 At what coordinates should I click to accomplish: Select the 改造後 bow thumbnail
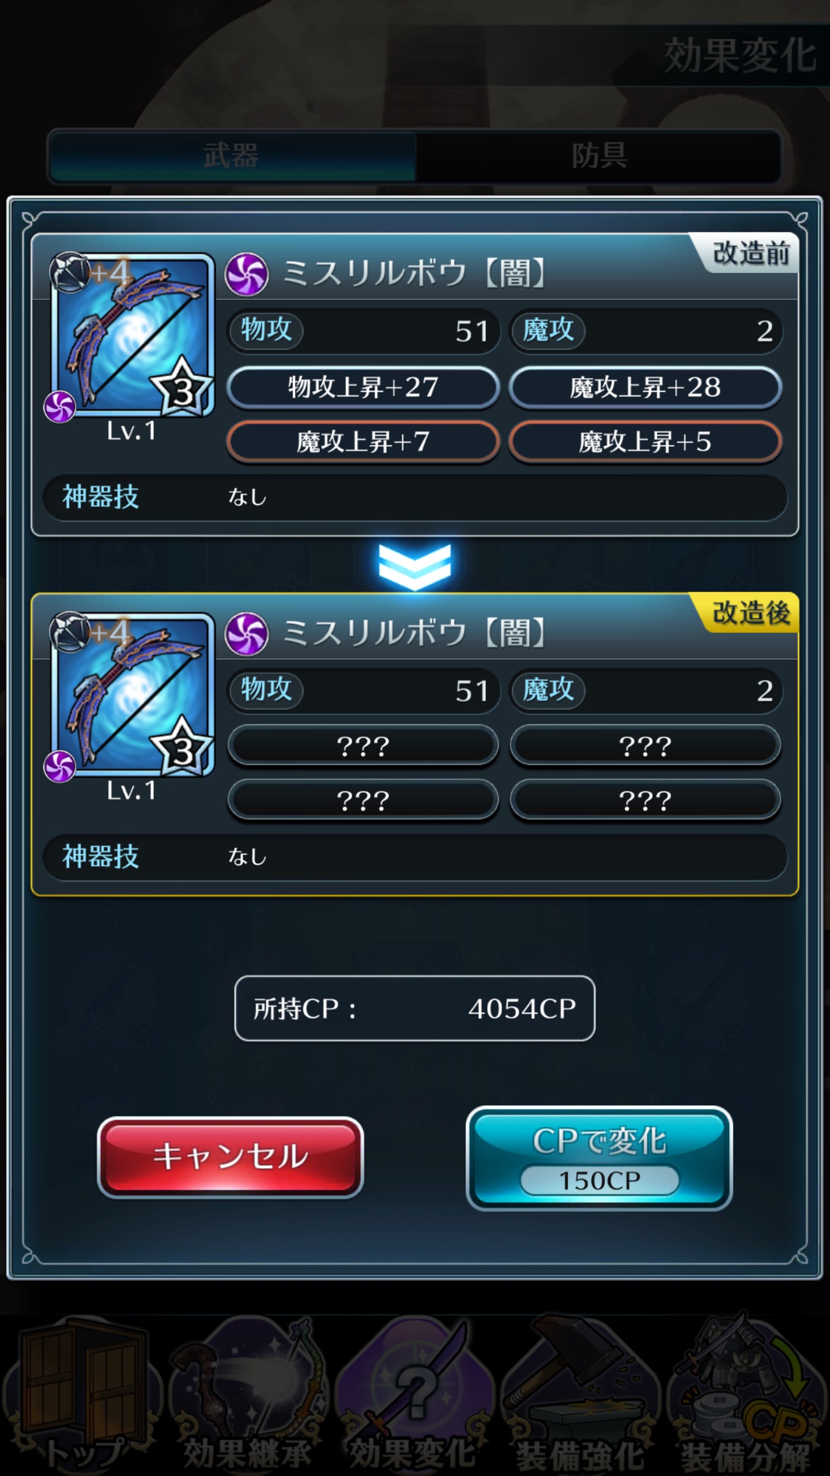133,695
